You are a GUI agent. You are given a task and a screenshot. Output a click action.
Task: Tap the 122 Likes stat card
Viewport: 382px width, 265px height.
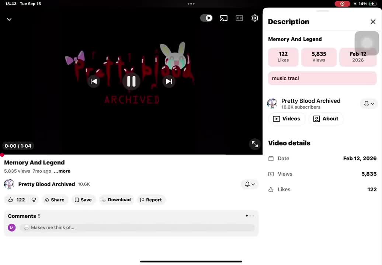pyautogui.click(x=283, y=57)
